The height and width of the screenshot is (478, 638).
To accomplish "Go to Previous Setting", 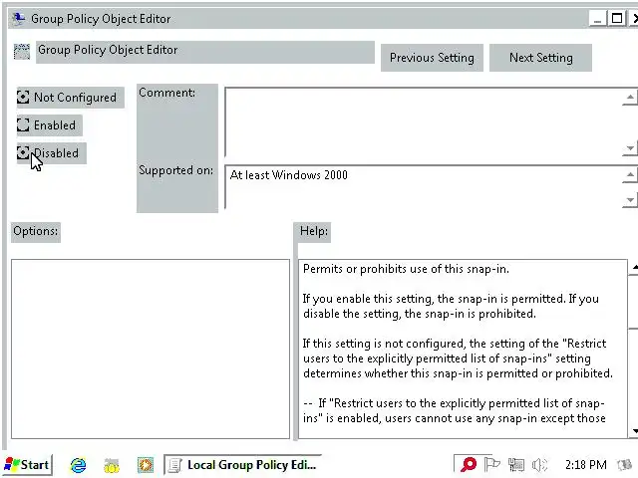I will point(432,58).
